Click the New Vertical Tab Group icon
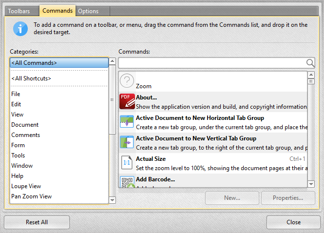 tap(127, 142)
